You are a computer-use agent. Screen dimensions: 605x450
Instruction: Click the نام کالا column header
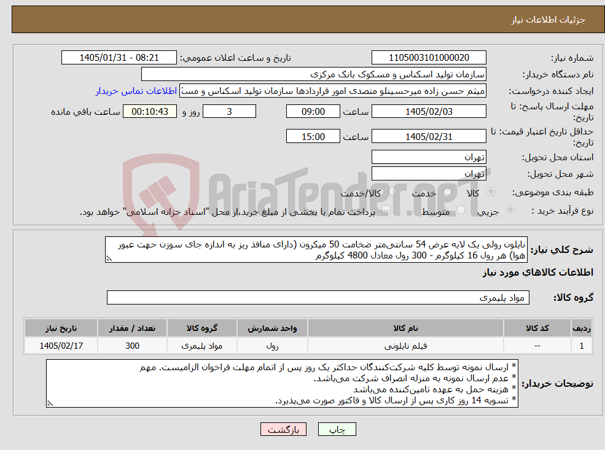point(405,328)
